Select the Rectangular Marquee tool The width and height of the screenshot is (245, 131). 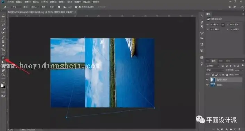[3, 21]
